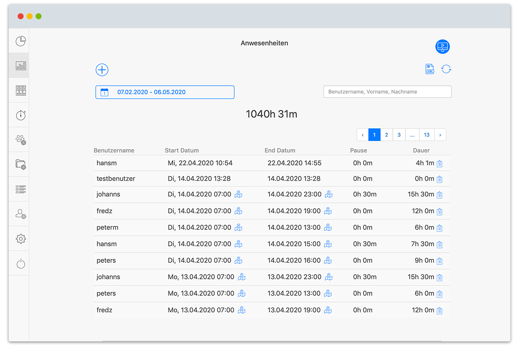Open the stopwatch time tracking icon
The image size is (521, 347).
pyautogui.click(x=21, y=115)
